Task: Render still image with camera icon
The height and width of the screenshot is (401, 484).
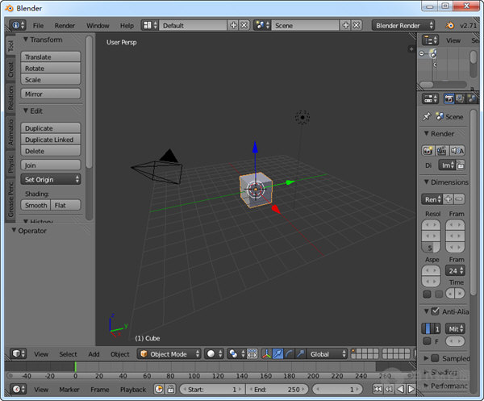Action: (428, 151)
